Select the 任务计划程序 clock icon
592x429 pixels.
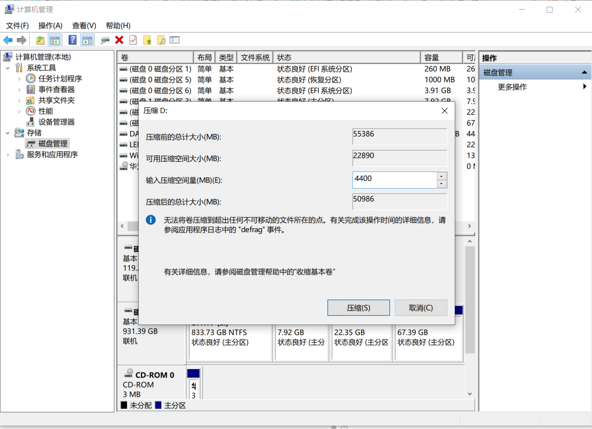[x=31, y=78]
